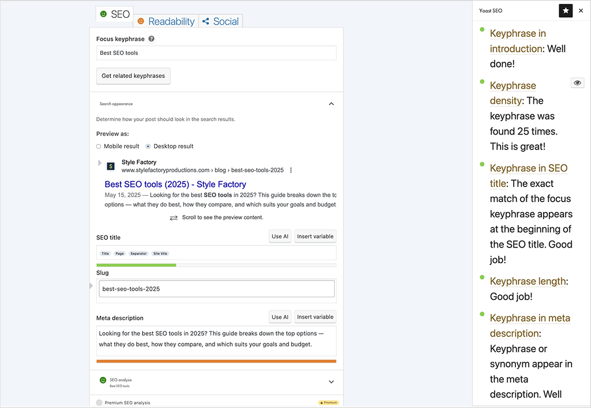Select the Site title variable tag
The height and width of the screenshot is (408, 591).
click(x=160, y=253)
